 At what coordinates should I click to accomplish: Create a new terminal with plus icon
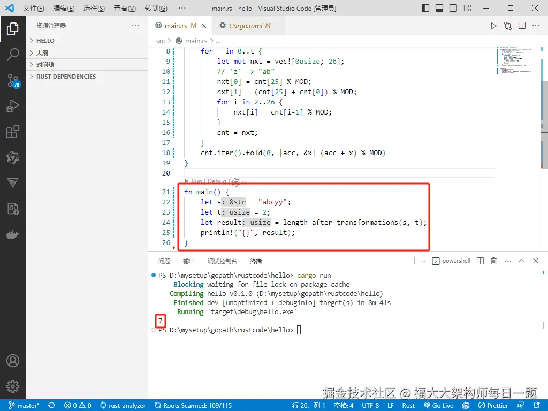pyautogui.click(x=415, y=261)
